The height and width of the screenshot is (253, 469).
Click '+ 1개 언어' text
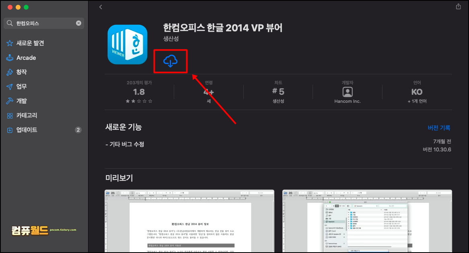[x=417, y=101]
